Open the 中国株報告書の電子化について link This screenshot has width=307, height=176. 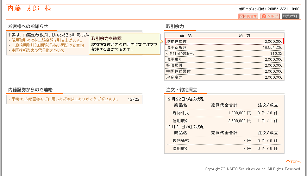38,50
